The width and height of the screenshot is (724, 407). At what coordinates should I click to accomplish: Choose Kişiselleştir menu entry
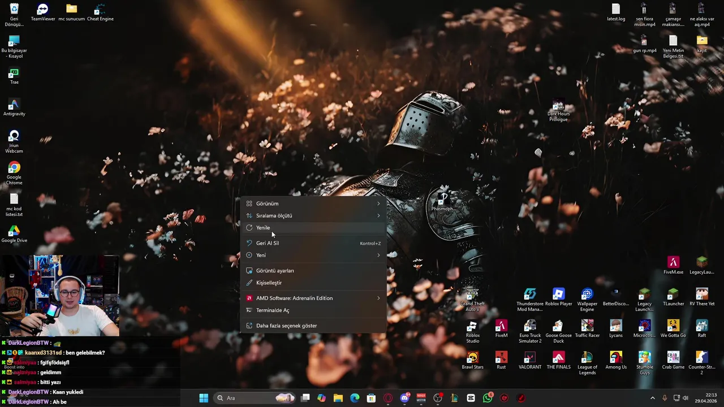coord(314,283)
